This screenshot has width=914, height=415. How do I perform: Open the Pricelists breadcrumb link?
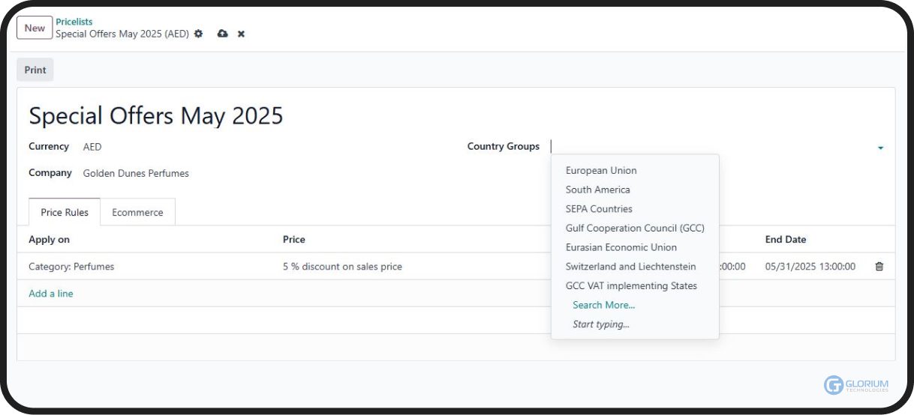[x=74, y=22]
